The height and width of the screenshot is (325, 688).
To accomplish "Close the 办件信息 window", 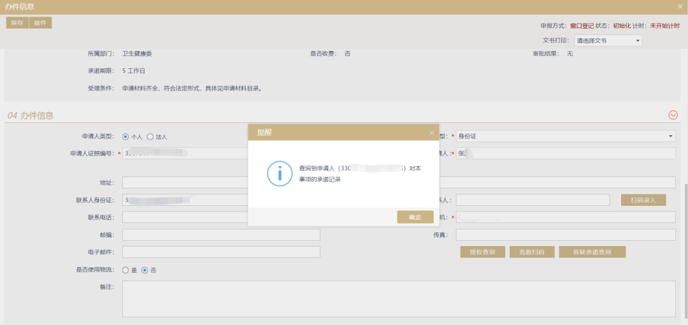I will [680, 6].
